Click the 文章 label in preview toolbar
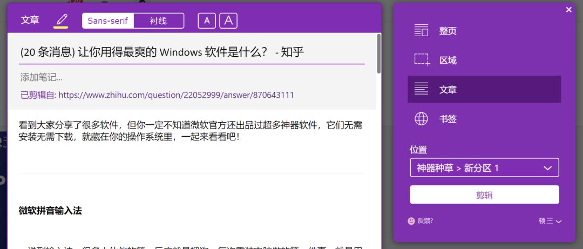583x249 pixels. click(x=30, y=20)
